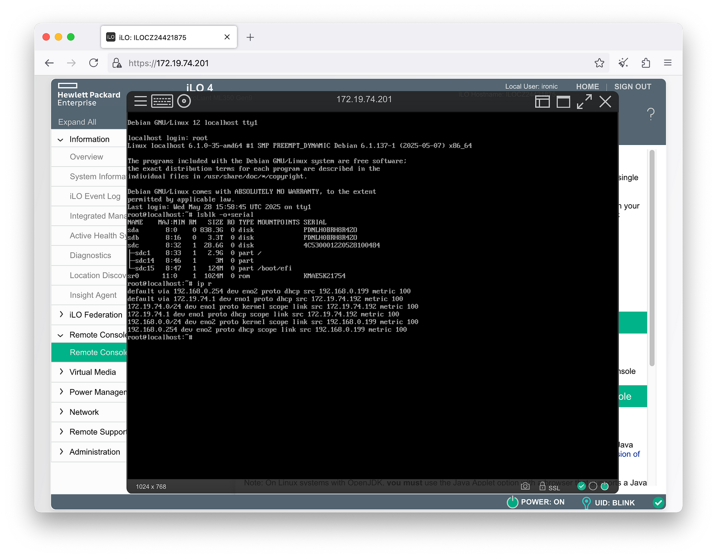Open Active Health System Log
717x558 pixels.
89,236
